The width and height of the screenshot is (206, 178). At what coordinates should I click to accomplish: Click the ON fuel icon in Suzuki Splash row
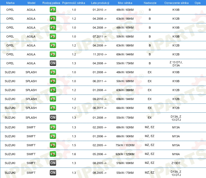tap(53, 118)
